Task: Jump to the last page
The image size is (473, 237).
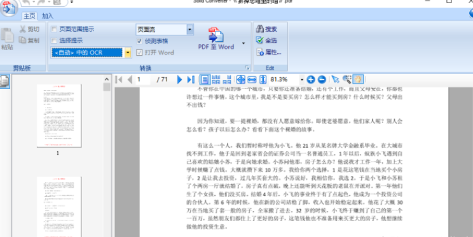Action: tap(191, 80)
